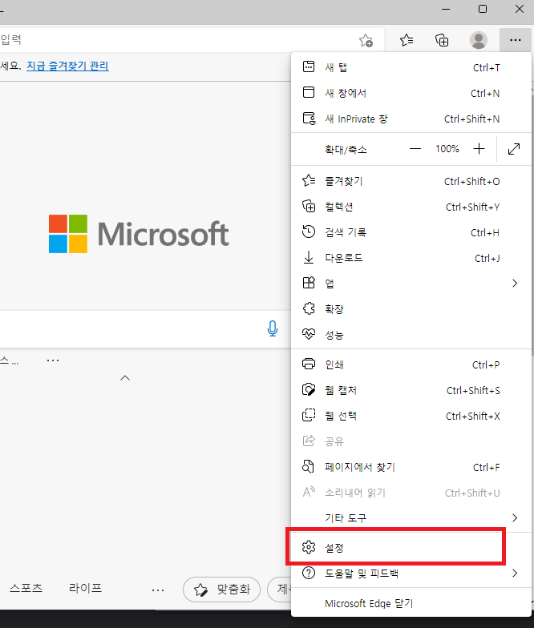Collapse the quick links with the up chevron
Screen dimensions: 534x628
point(125,378)
